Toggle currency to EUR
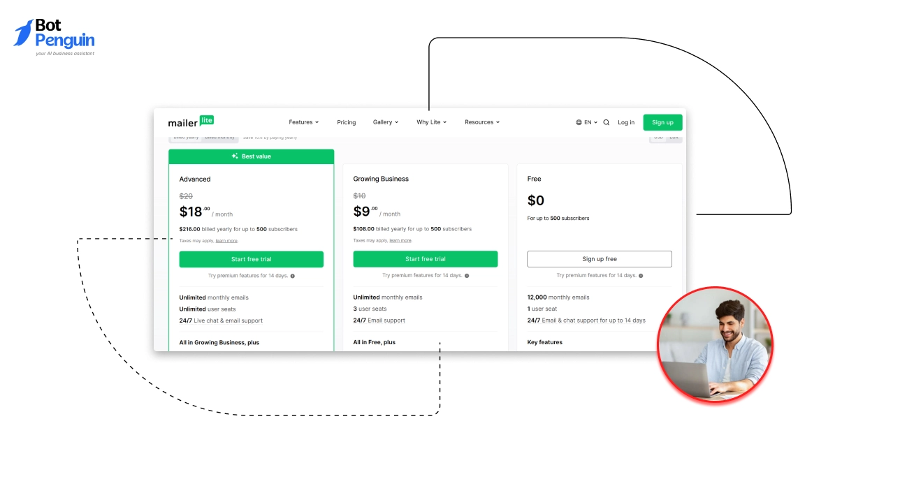900x479 pixels. 673,137
